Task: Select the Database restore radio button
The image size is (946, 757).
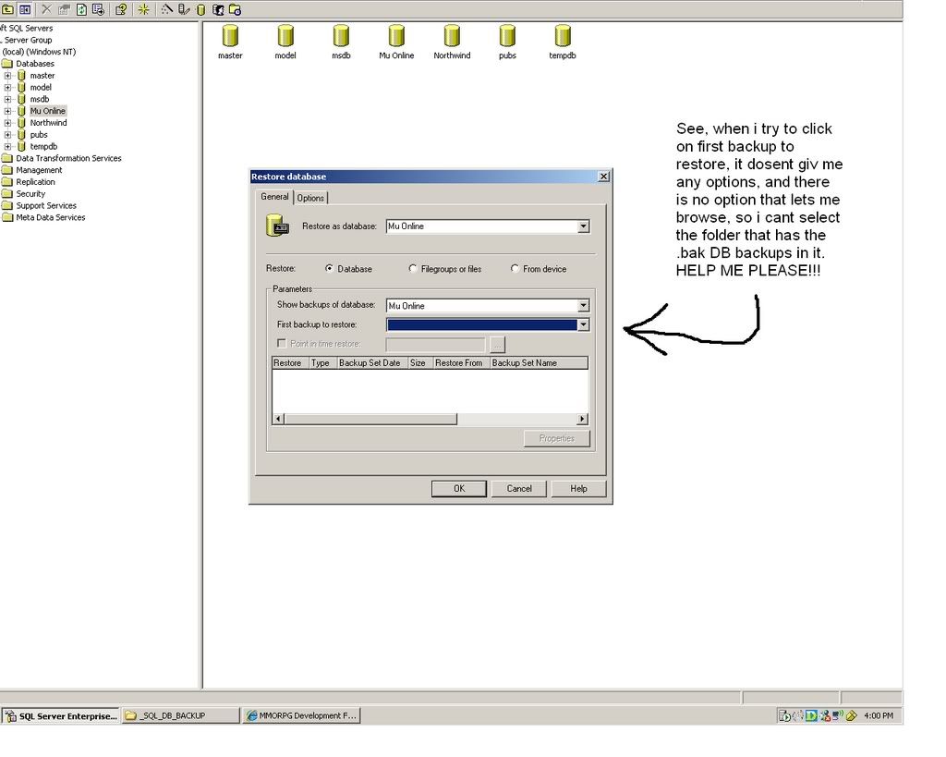Action: click(x=330, y=269)
